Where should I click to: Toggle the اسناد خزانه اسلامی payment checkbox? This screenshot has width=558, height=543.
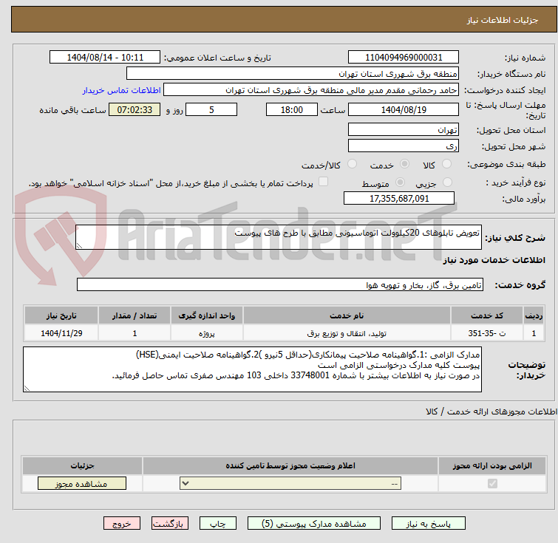tap(323, 182)
